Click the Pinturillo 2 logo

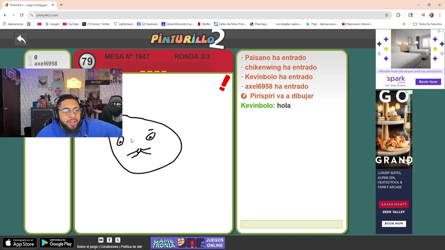pos(188,39)
